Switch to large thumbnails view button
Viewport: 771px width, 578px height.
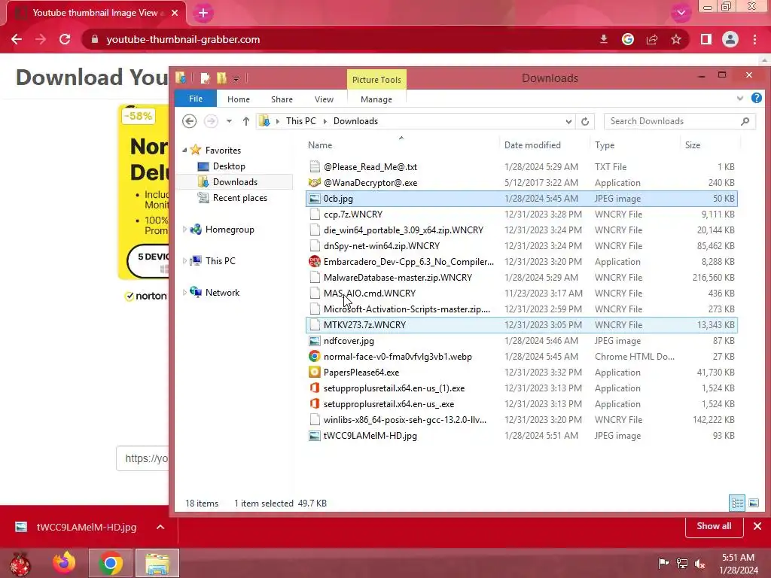tap(753, 503)
